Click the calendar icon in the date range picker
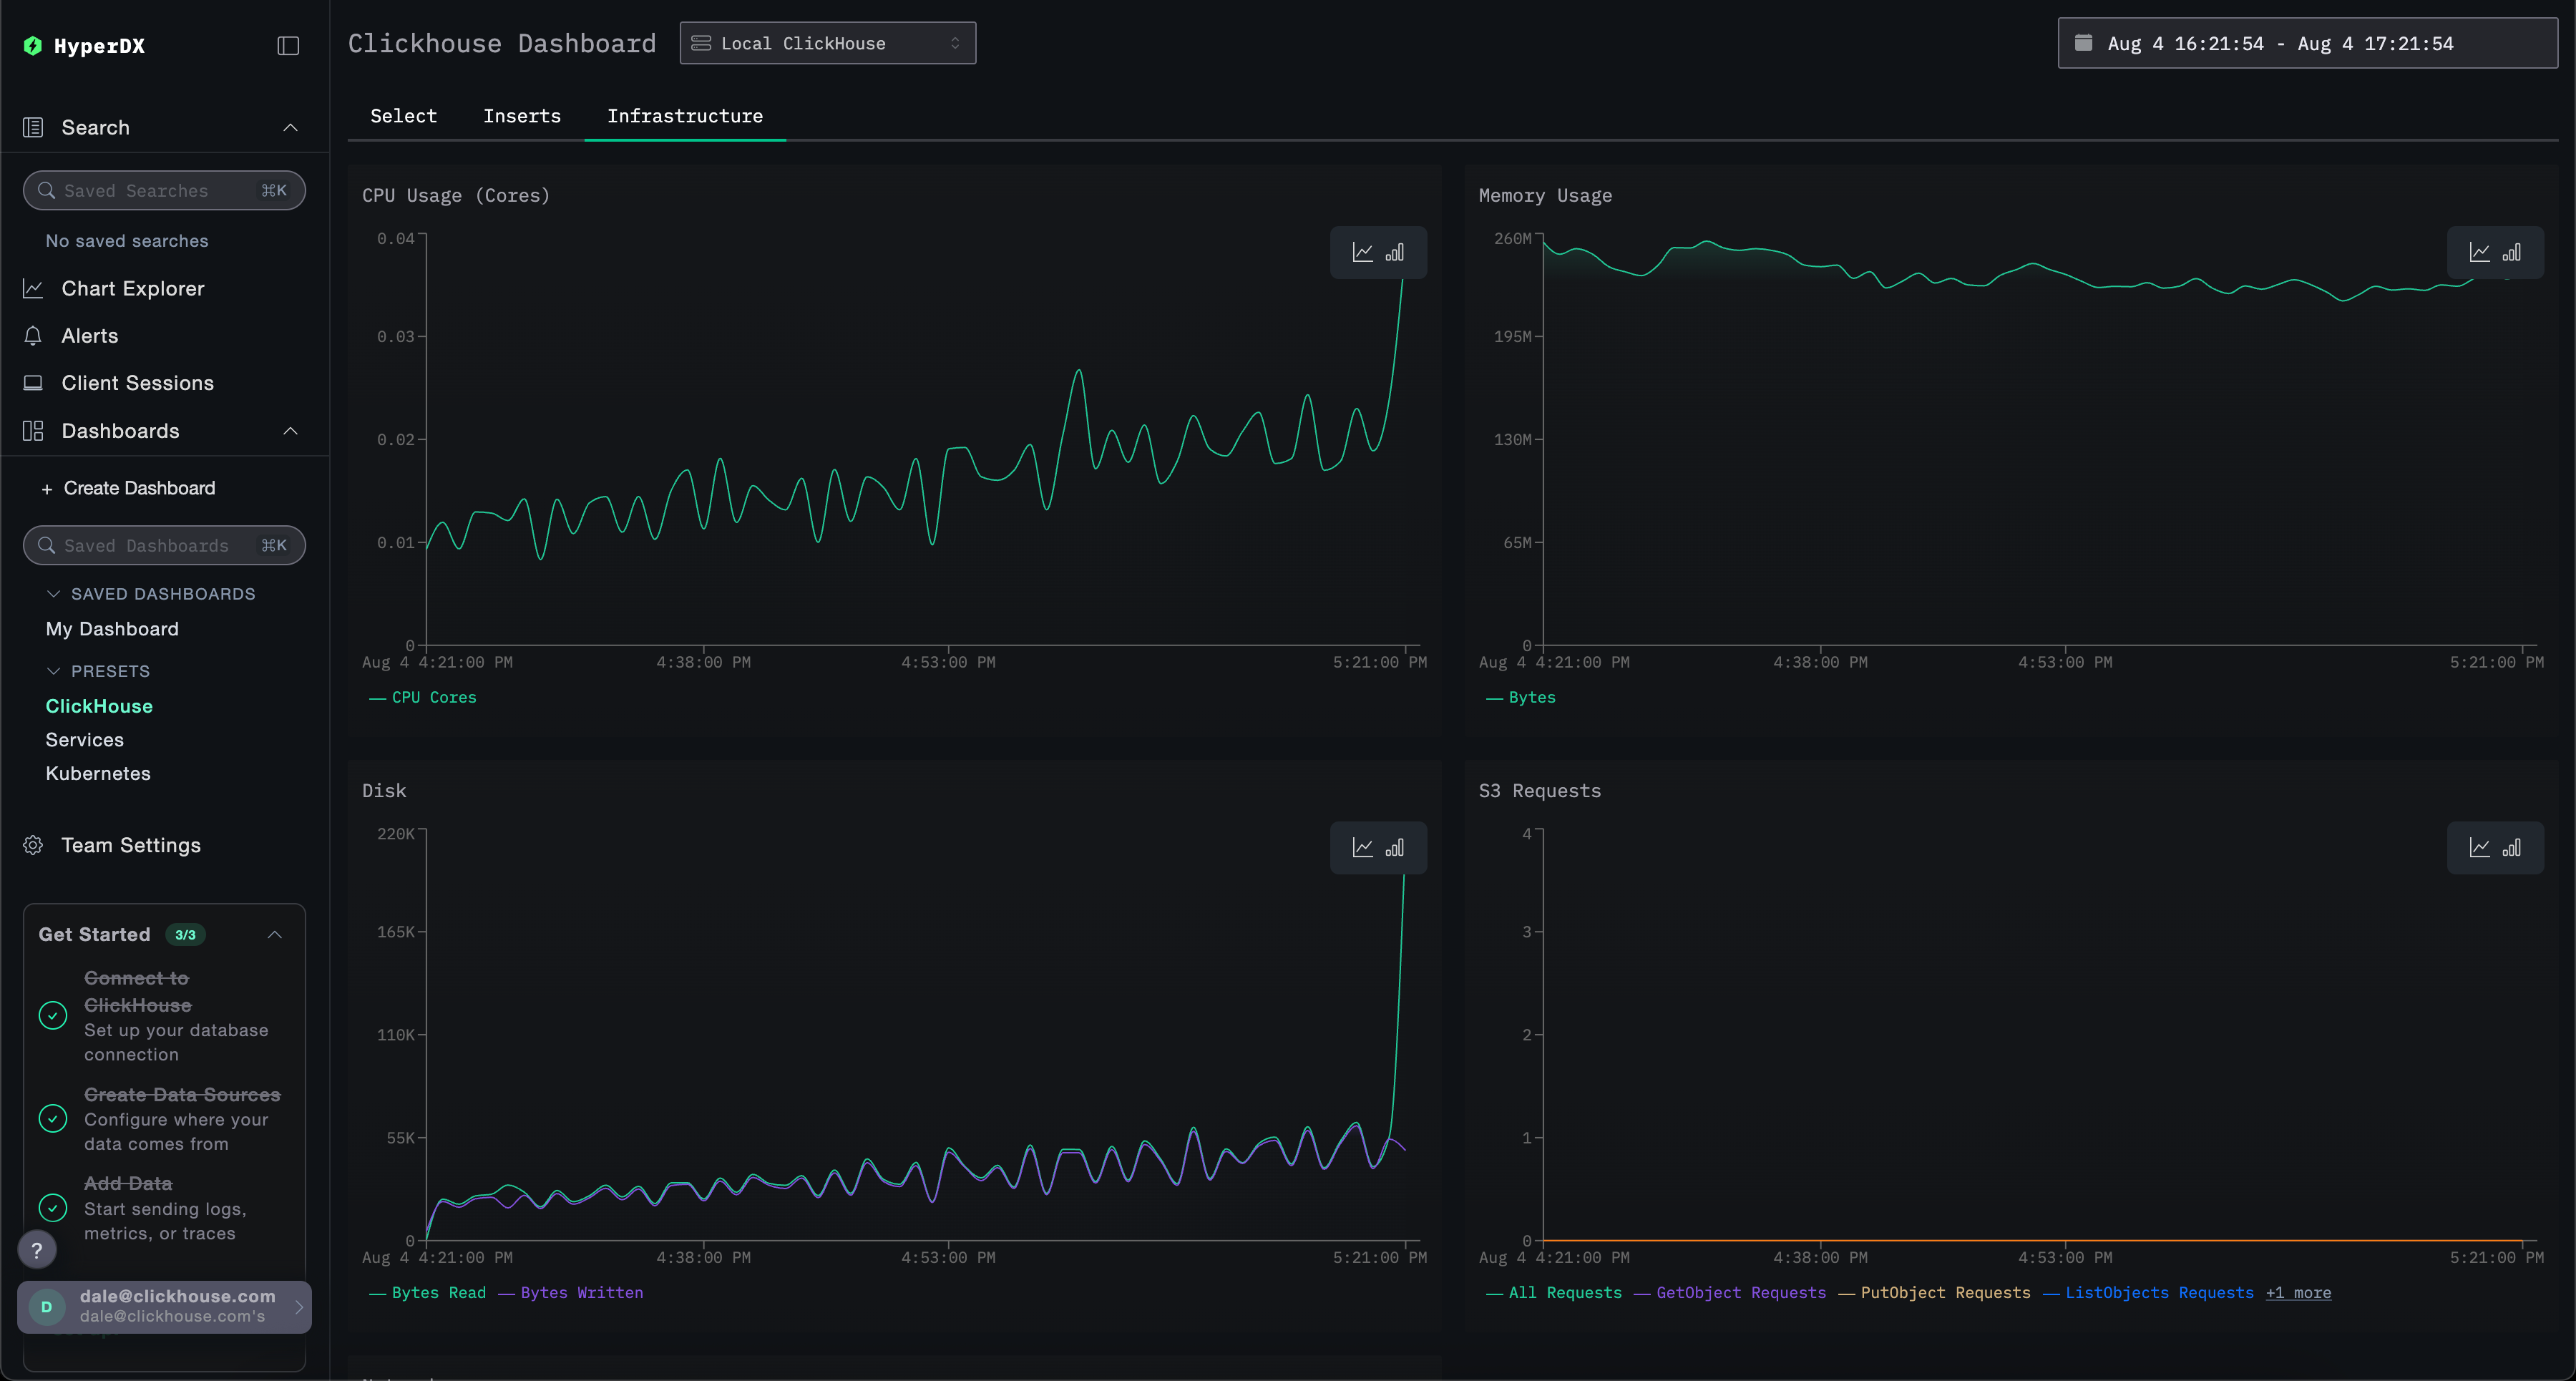This screenshot has height=1381, width=2576. click(x=2085, y=43)
